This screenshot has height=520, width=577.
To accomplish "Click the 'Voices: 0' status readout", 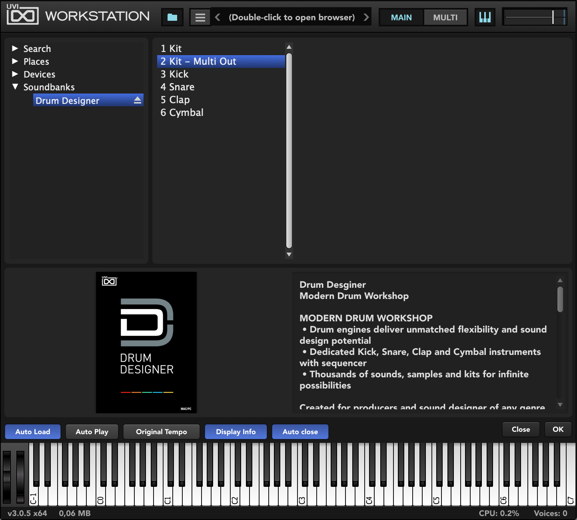I will tap(551, 513).
